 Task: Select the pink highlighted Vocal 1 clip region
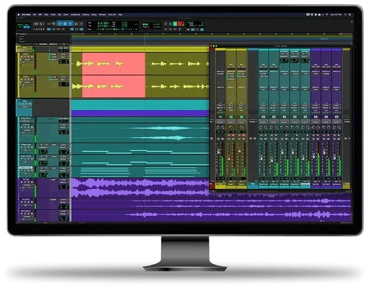(113, 63)
